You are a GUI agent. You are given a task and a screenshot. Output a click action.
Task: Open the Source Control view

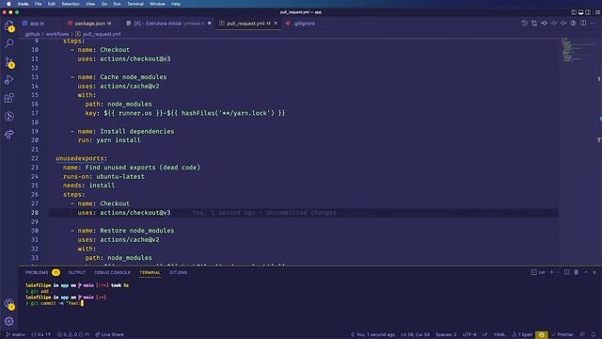coord(9,62)
